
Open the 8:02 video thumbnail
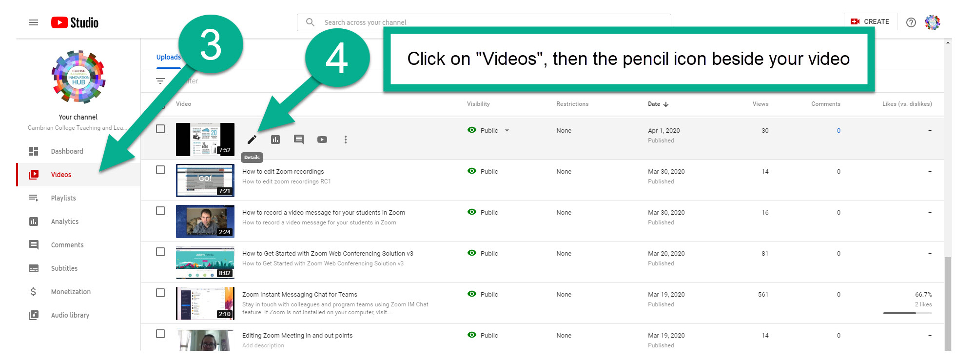coord(205,262)
